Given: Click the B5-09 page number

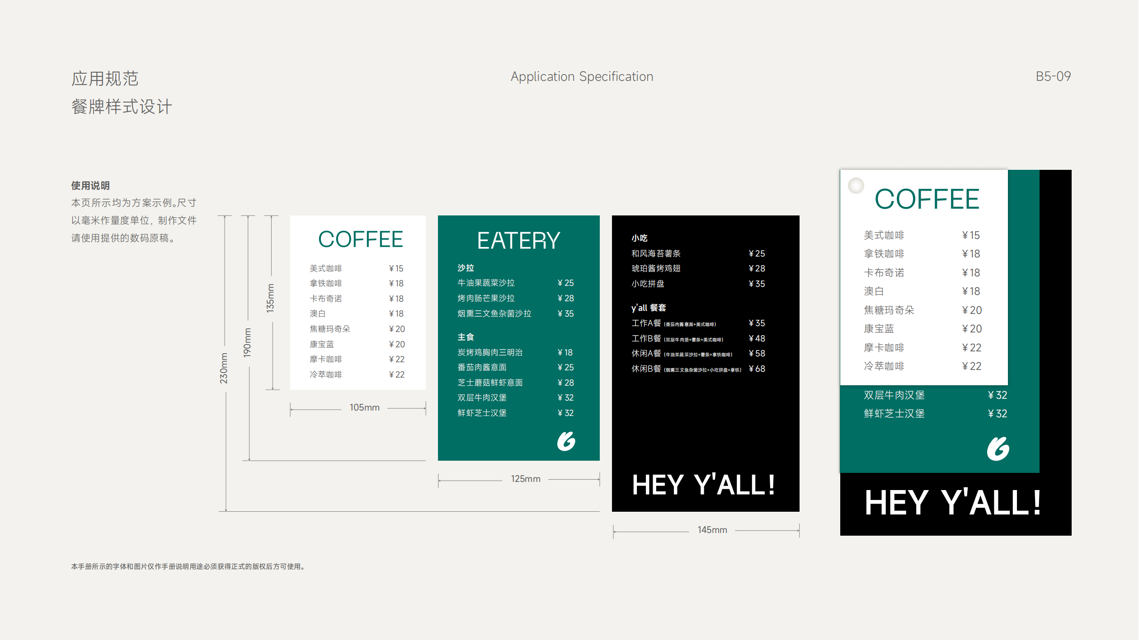Looking at the screenshot, I should 1053,76.
